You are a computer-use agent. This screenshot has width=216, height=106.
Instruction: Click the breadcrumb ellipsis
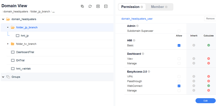(x=53, y=12)
